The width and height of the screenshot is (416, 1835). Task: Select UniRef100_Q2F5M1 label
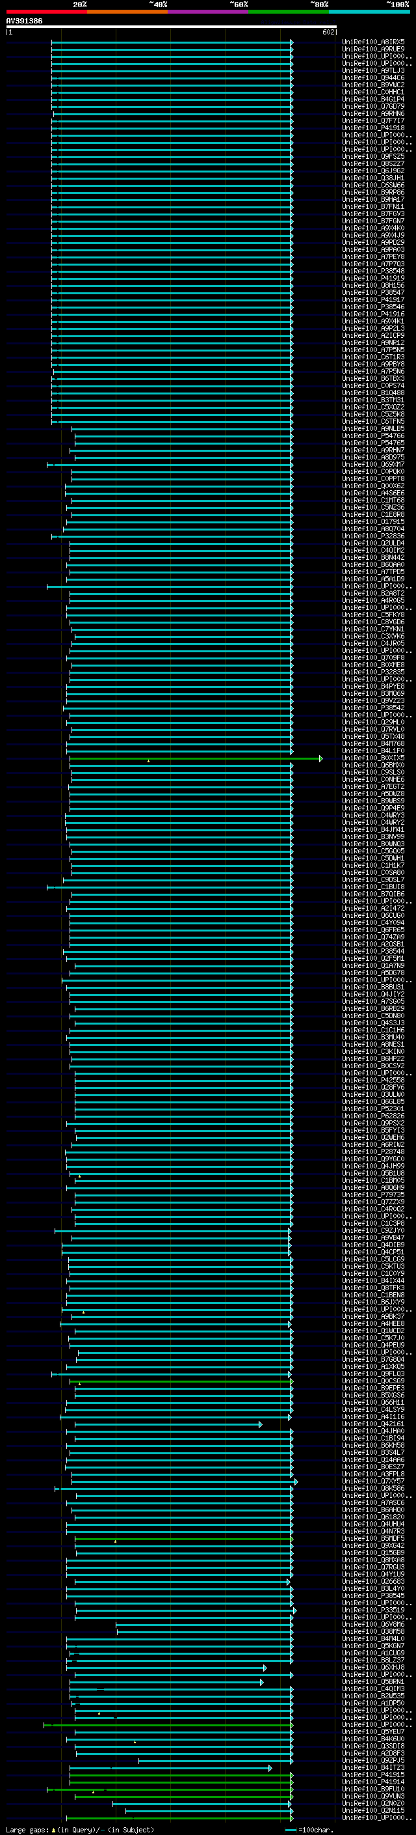point(373,958)
